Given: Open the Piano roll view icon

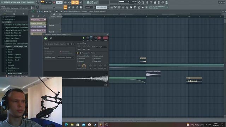Looking at the screenshot, I should point(115,7).
